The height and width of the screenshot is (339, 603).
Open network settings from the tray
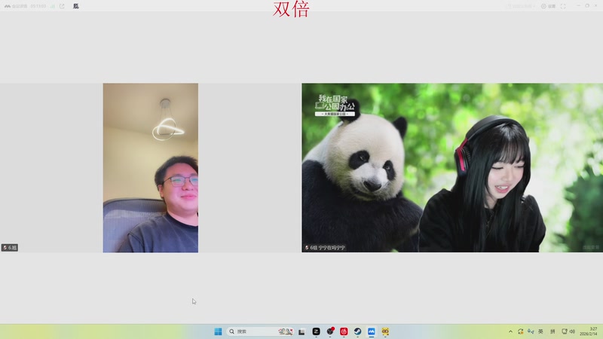[564, 331]
